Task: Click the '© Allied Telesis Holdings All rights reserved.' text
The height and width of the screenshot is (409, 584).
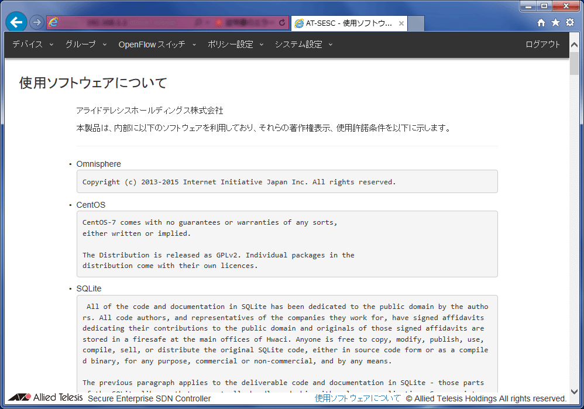Action: pyautogui.click(x=486, y=398)
